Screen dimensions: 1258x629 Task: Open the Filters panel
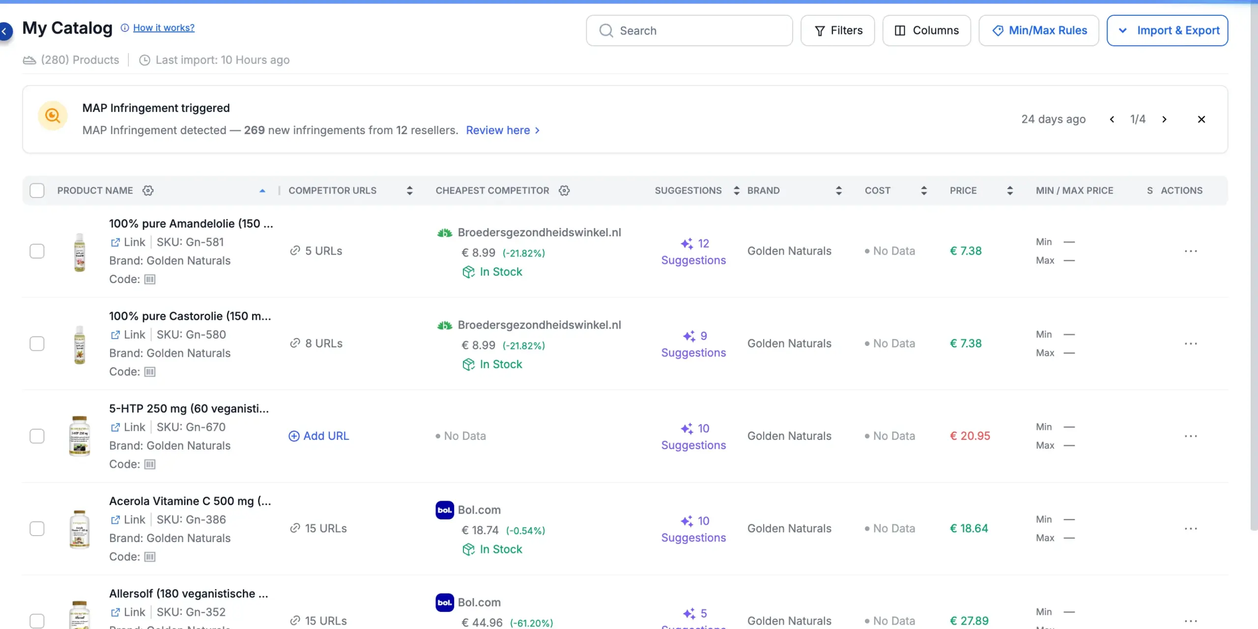click(x=837, y=30)
